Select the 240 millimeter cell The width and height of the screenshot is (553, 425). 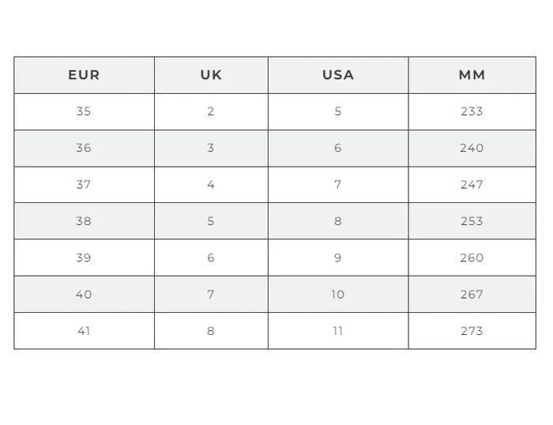tap(472, 148)
